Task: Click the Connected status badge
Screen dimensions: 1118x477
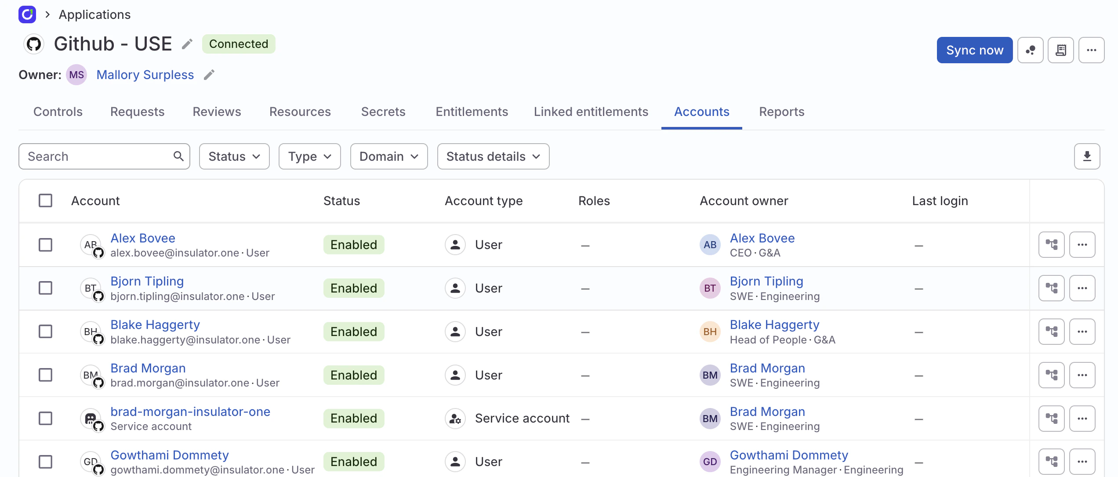Action: click(x=239, y=43)
